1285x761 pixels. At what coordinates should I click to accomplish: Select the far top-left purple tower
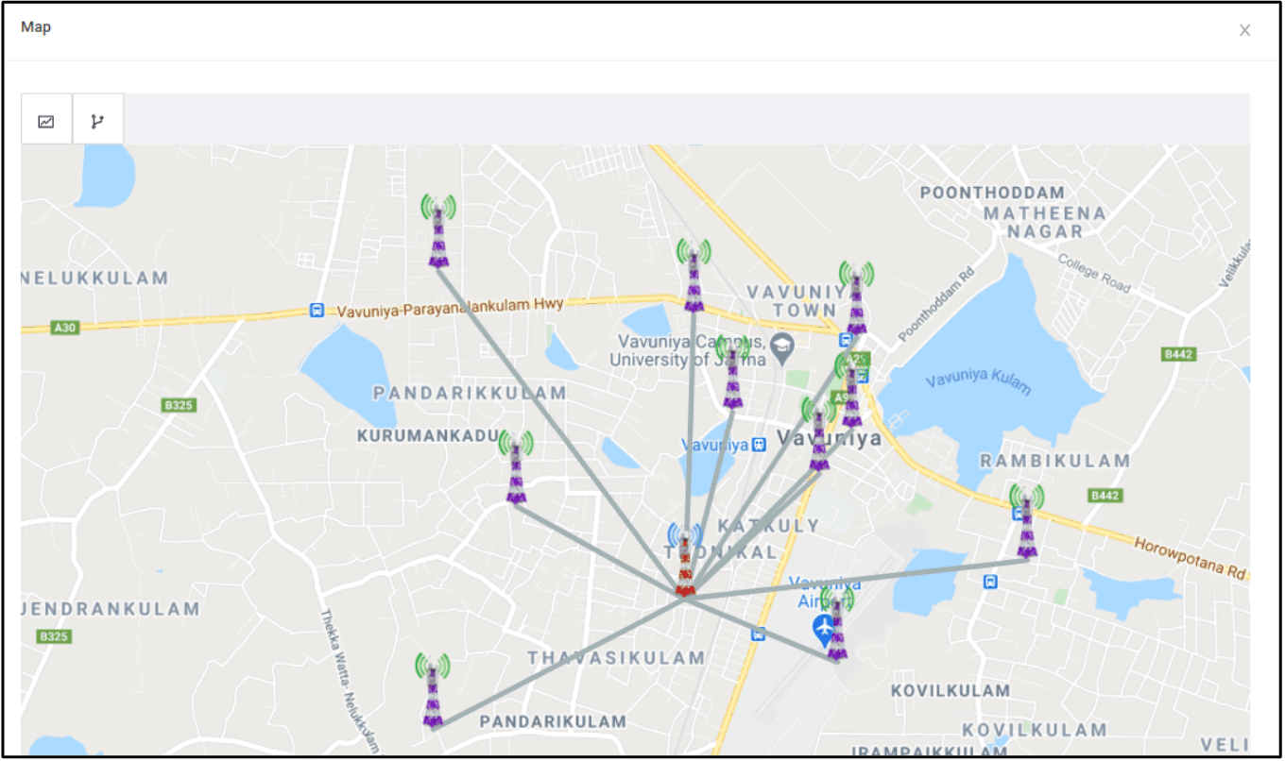click(x=438, y=232)
